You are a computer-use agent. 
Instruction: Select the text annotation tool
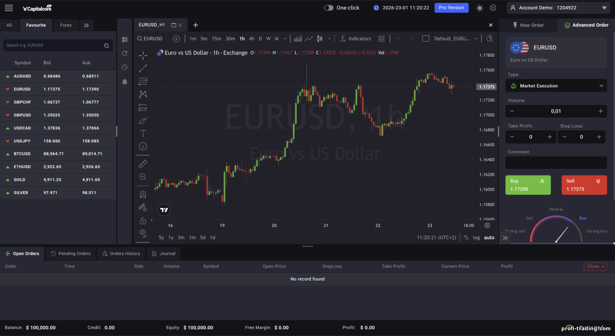point(143,133)
